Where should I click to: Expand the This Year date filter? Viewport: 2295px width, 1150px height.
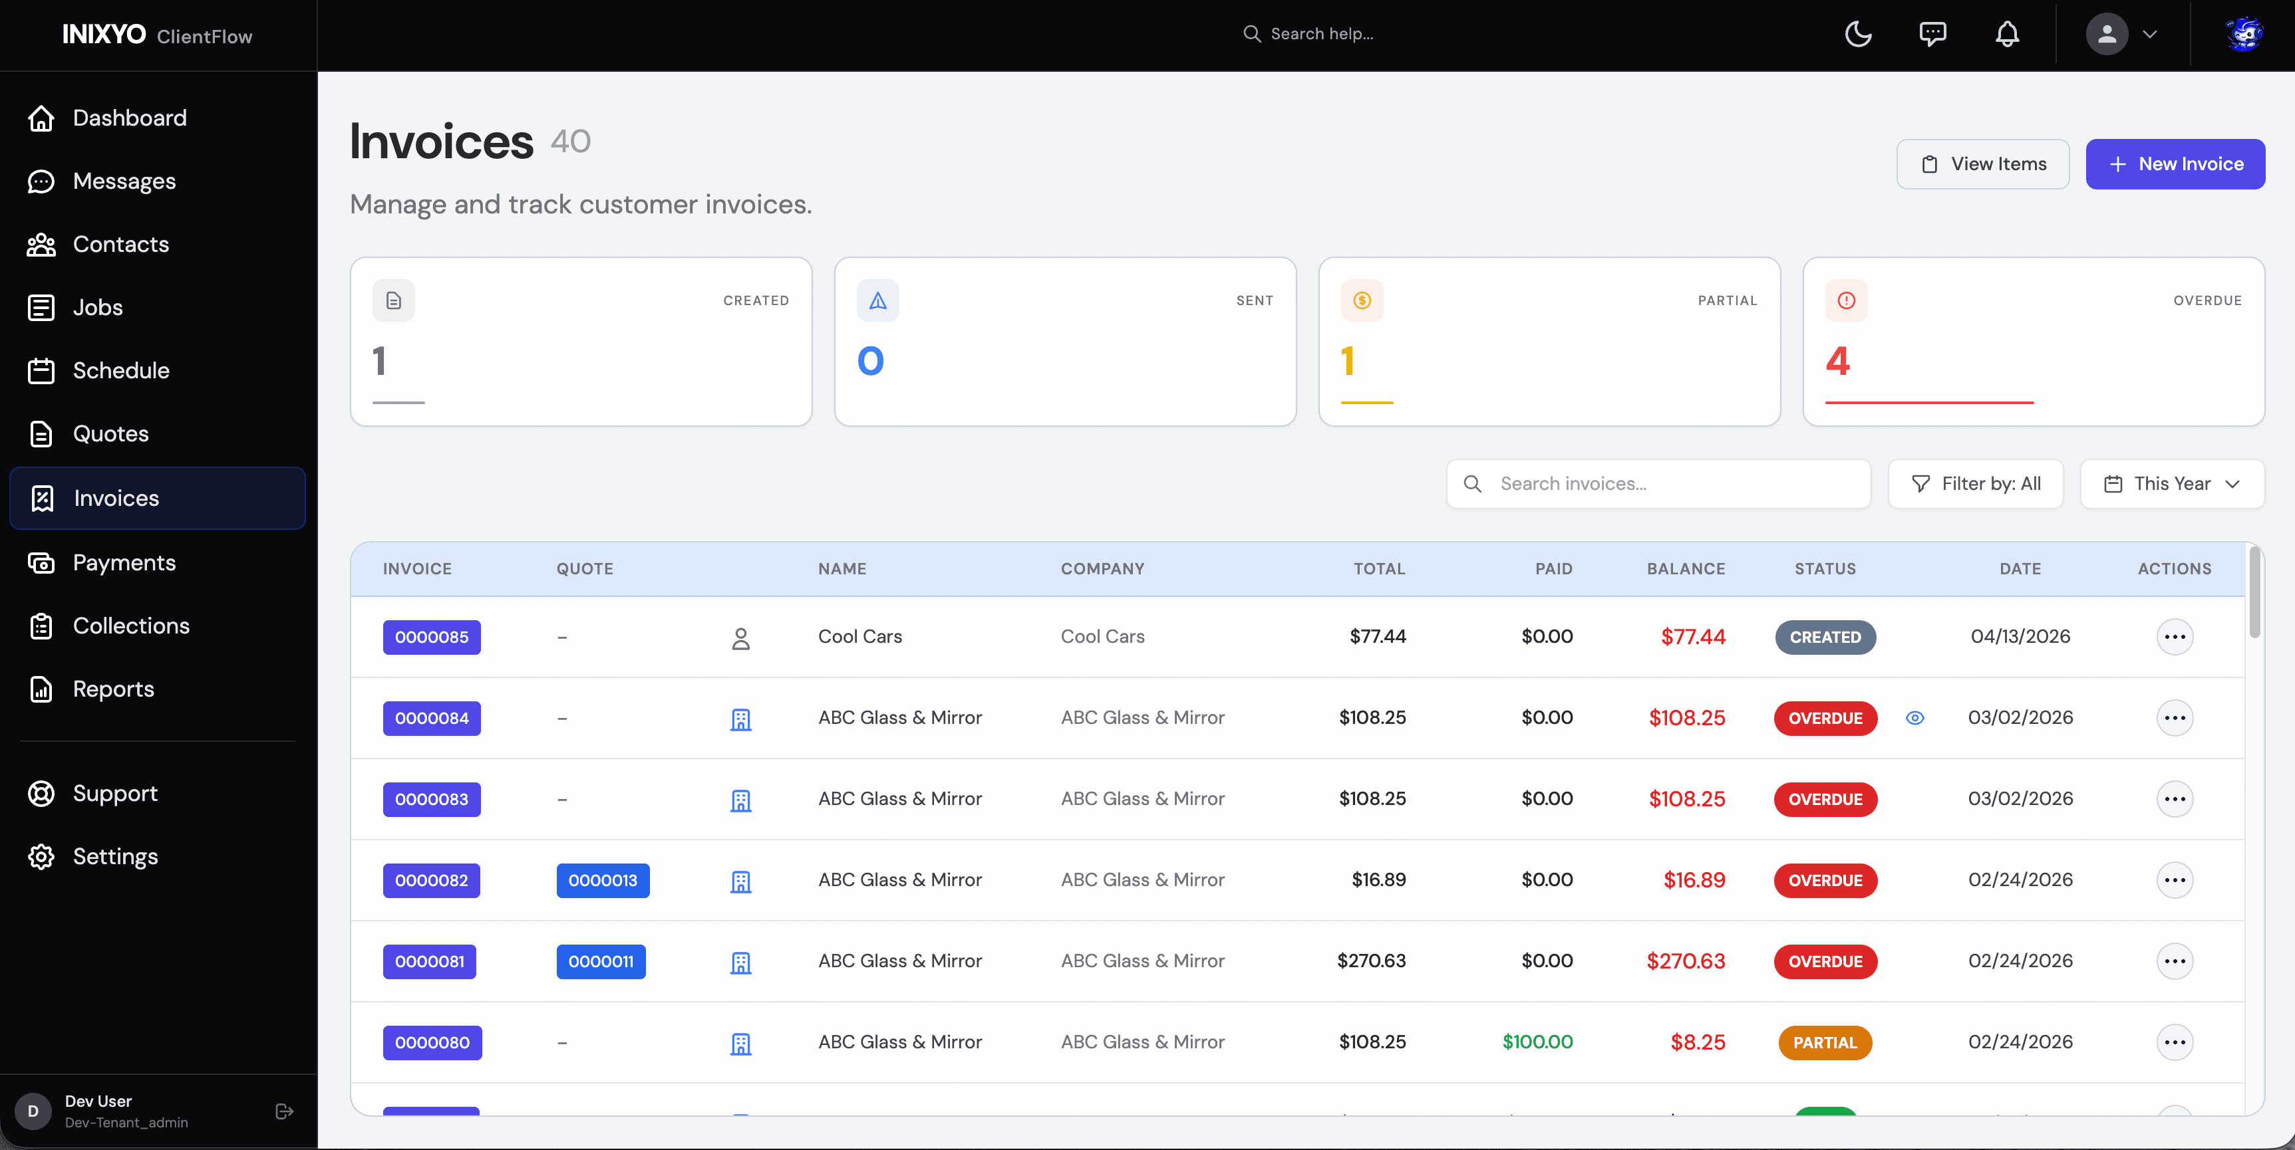pyautogui.click(x=2171, y=483)
